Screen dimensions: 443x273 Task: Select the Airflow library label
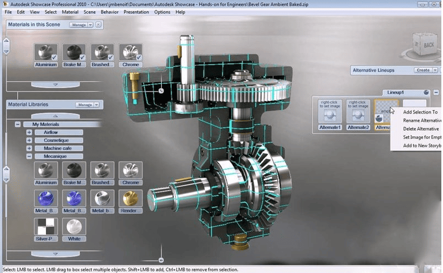tap(59, 132)
